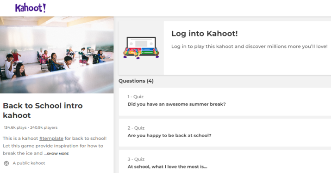Open the Log into Kahoot! heading
This screenshot has width=331, height=173.
pyautogui.click(x=205, y=34)
